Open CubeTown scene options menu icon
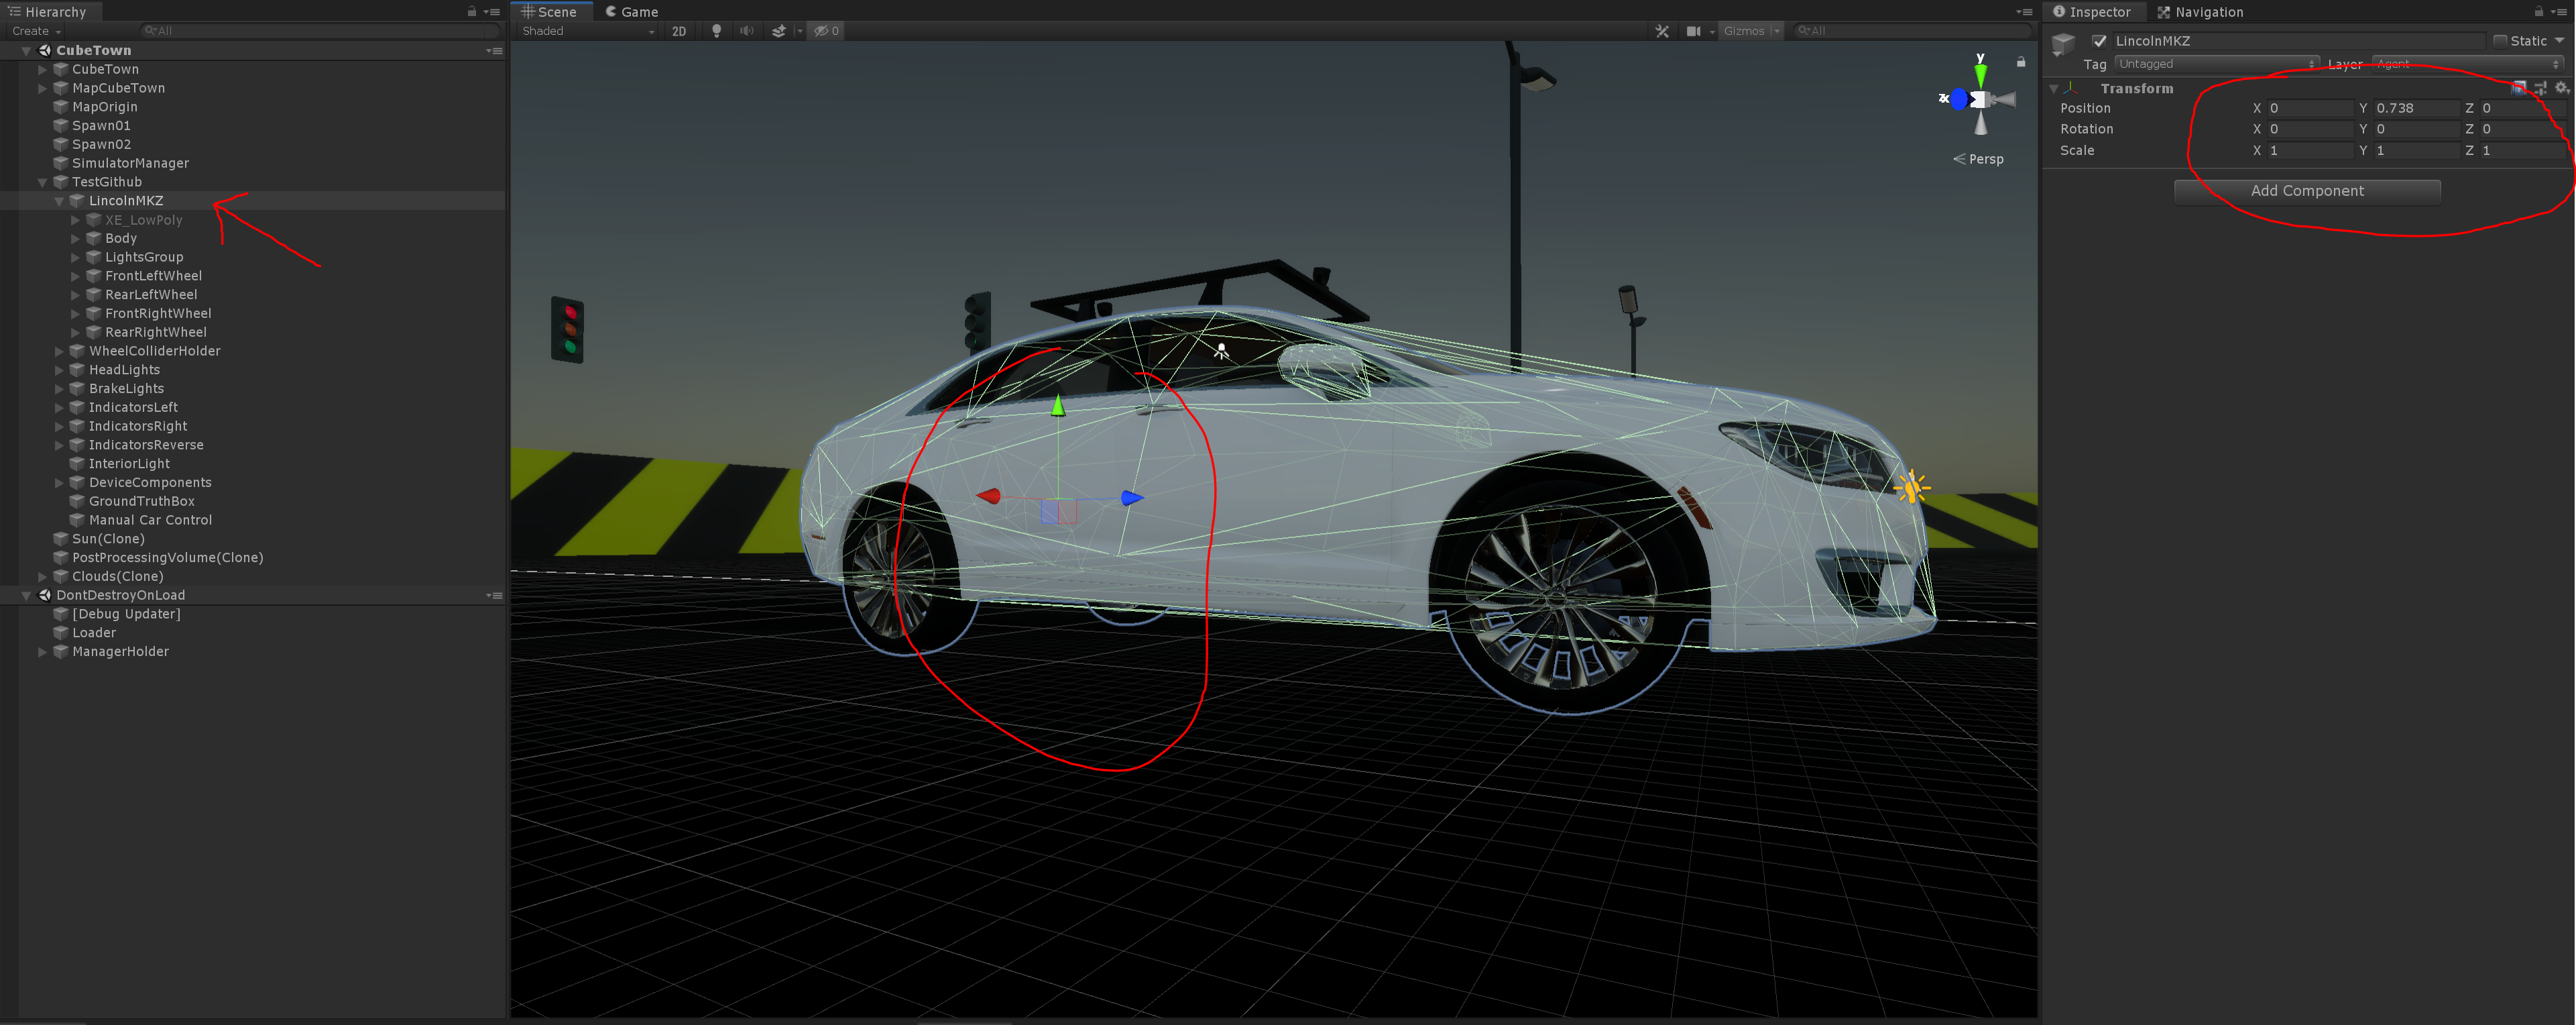2576x1025 pixels. 494,50
